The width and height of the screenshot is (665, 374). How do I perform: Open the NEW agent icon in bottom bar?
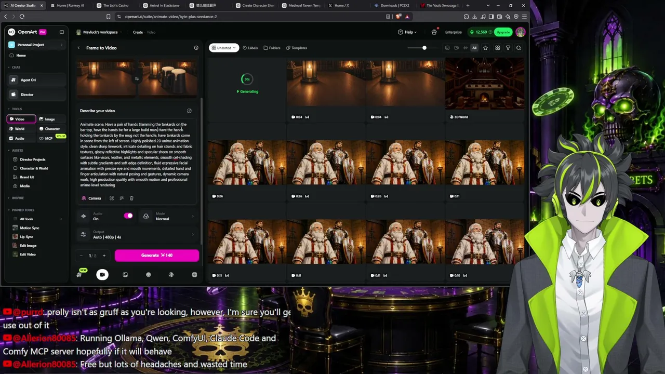pos(79,274)
